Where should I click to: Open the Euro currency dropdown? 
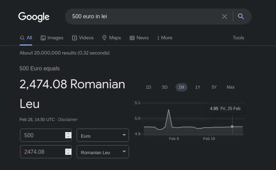point(103,135)
